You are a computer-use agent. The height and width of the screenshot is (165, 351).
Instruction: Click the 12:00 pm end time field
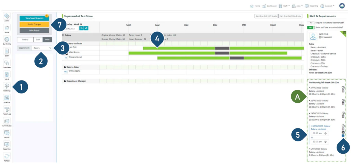320,142
